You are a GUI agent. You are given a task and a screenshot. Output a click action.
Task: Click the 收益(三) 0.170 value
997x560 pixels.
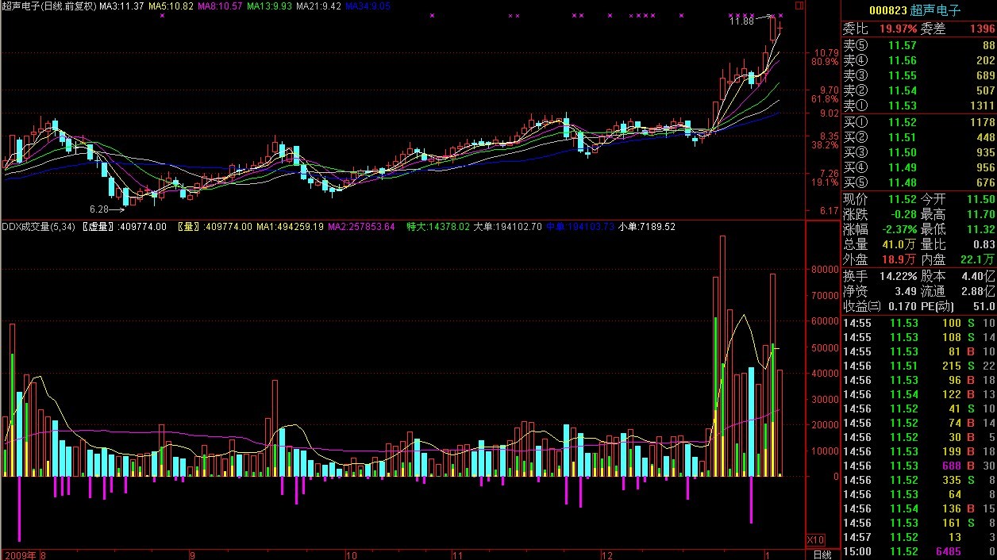point(903,307)
